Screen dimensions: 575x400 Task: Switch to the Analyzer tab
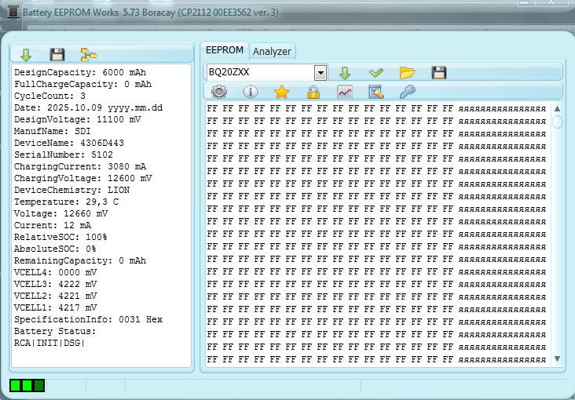[272, 51]
